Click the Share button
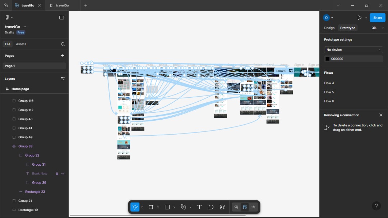This screenshot has height=218, width=388. 377,18
